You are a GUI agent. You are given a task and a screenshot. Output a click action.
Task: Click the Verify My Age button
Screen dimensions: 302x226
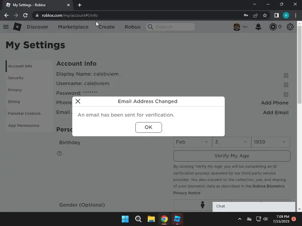coord(232,156)
